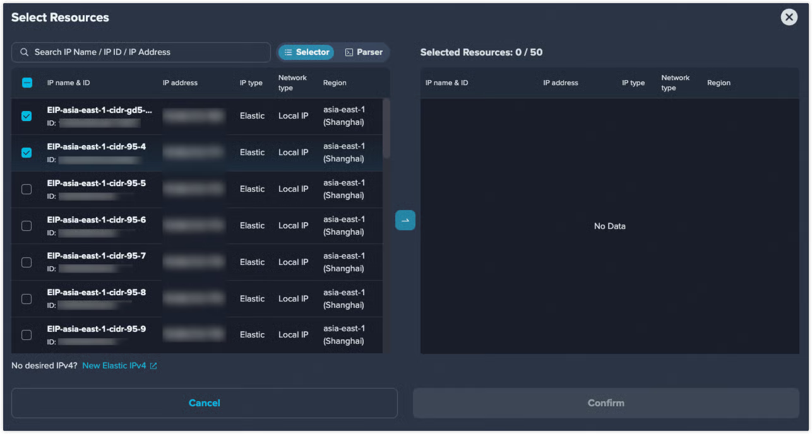Check the EIP-asia-east-1-cidr-95-9 checkbox
The width and height of the screenshot is (812, 434).
27,335
